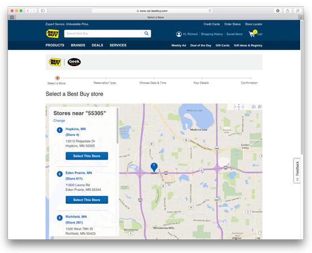Click the map compass control

coord(238,107)
